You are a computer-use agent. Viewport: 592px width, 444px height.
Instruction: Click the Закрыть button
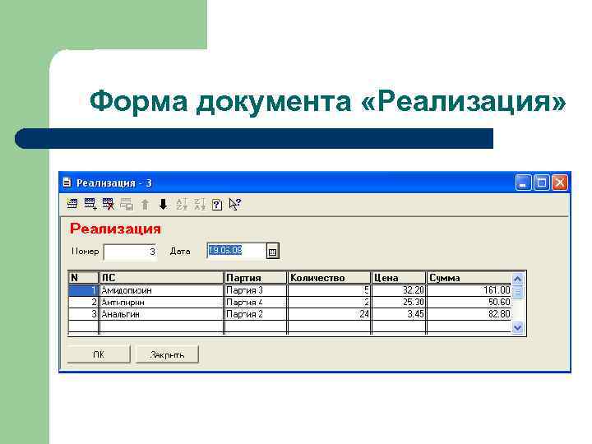click(167, 354)
